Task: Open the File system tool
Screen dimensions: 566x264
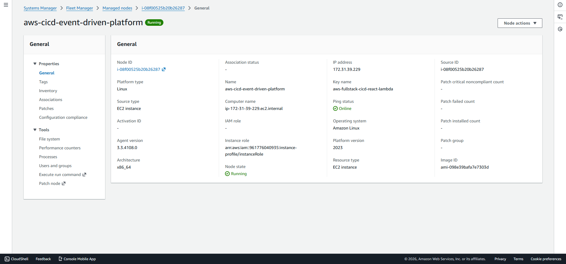Action: 49,139
